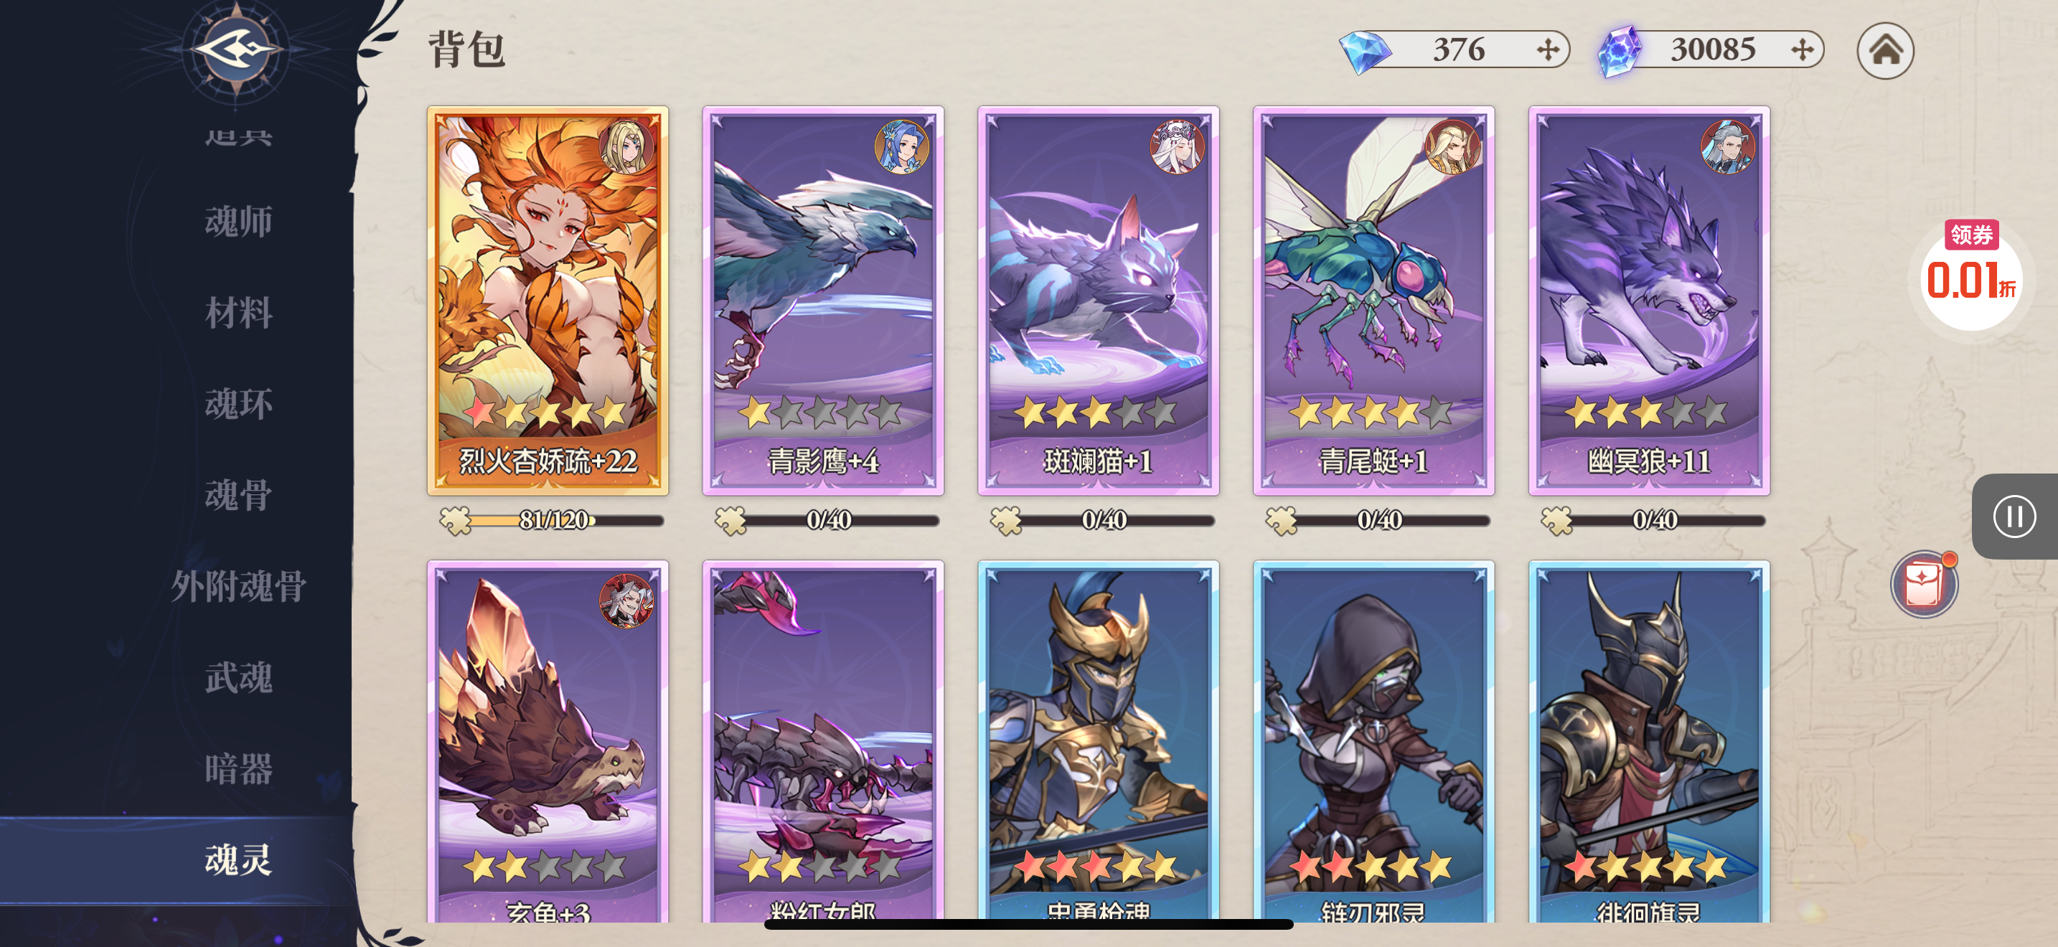Switch to the 材料 tab
Image resolution: width=2058 pixels, height=947 pixels.
(238, 312)
